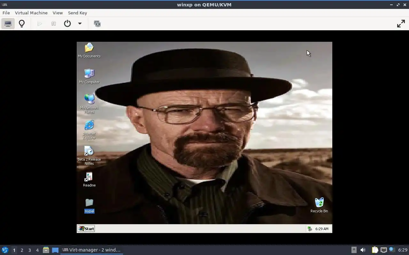409x255 pixels.
Task: Open window menu icon in title bar
Action: (4, 4)
